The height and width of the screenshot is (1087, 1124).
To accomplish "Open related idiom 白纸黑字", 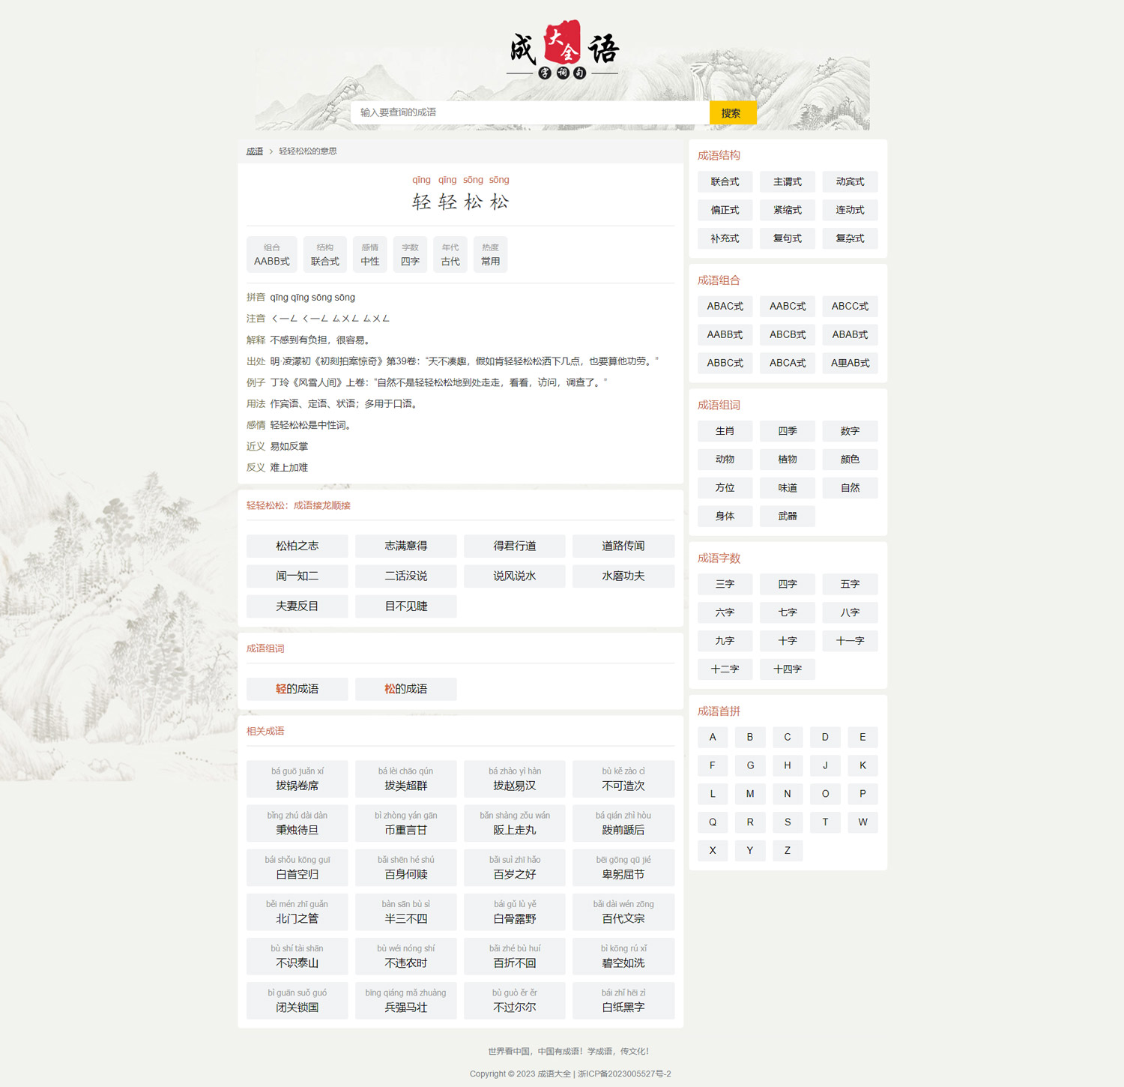I will [x=623, y=1001].
